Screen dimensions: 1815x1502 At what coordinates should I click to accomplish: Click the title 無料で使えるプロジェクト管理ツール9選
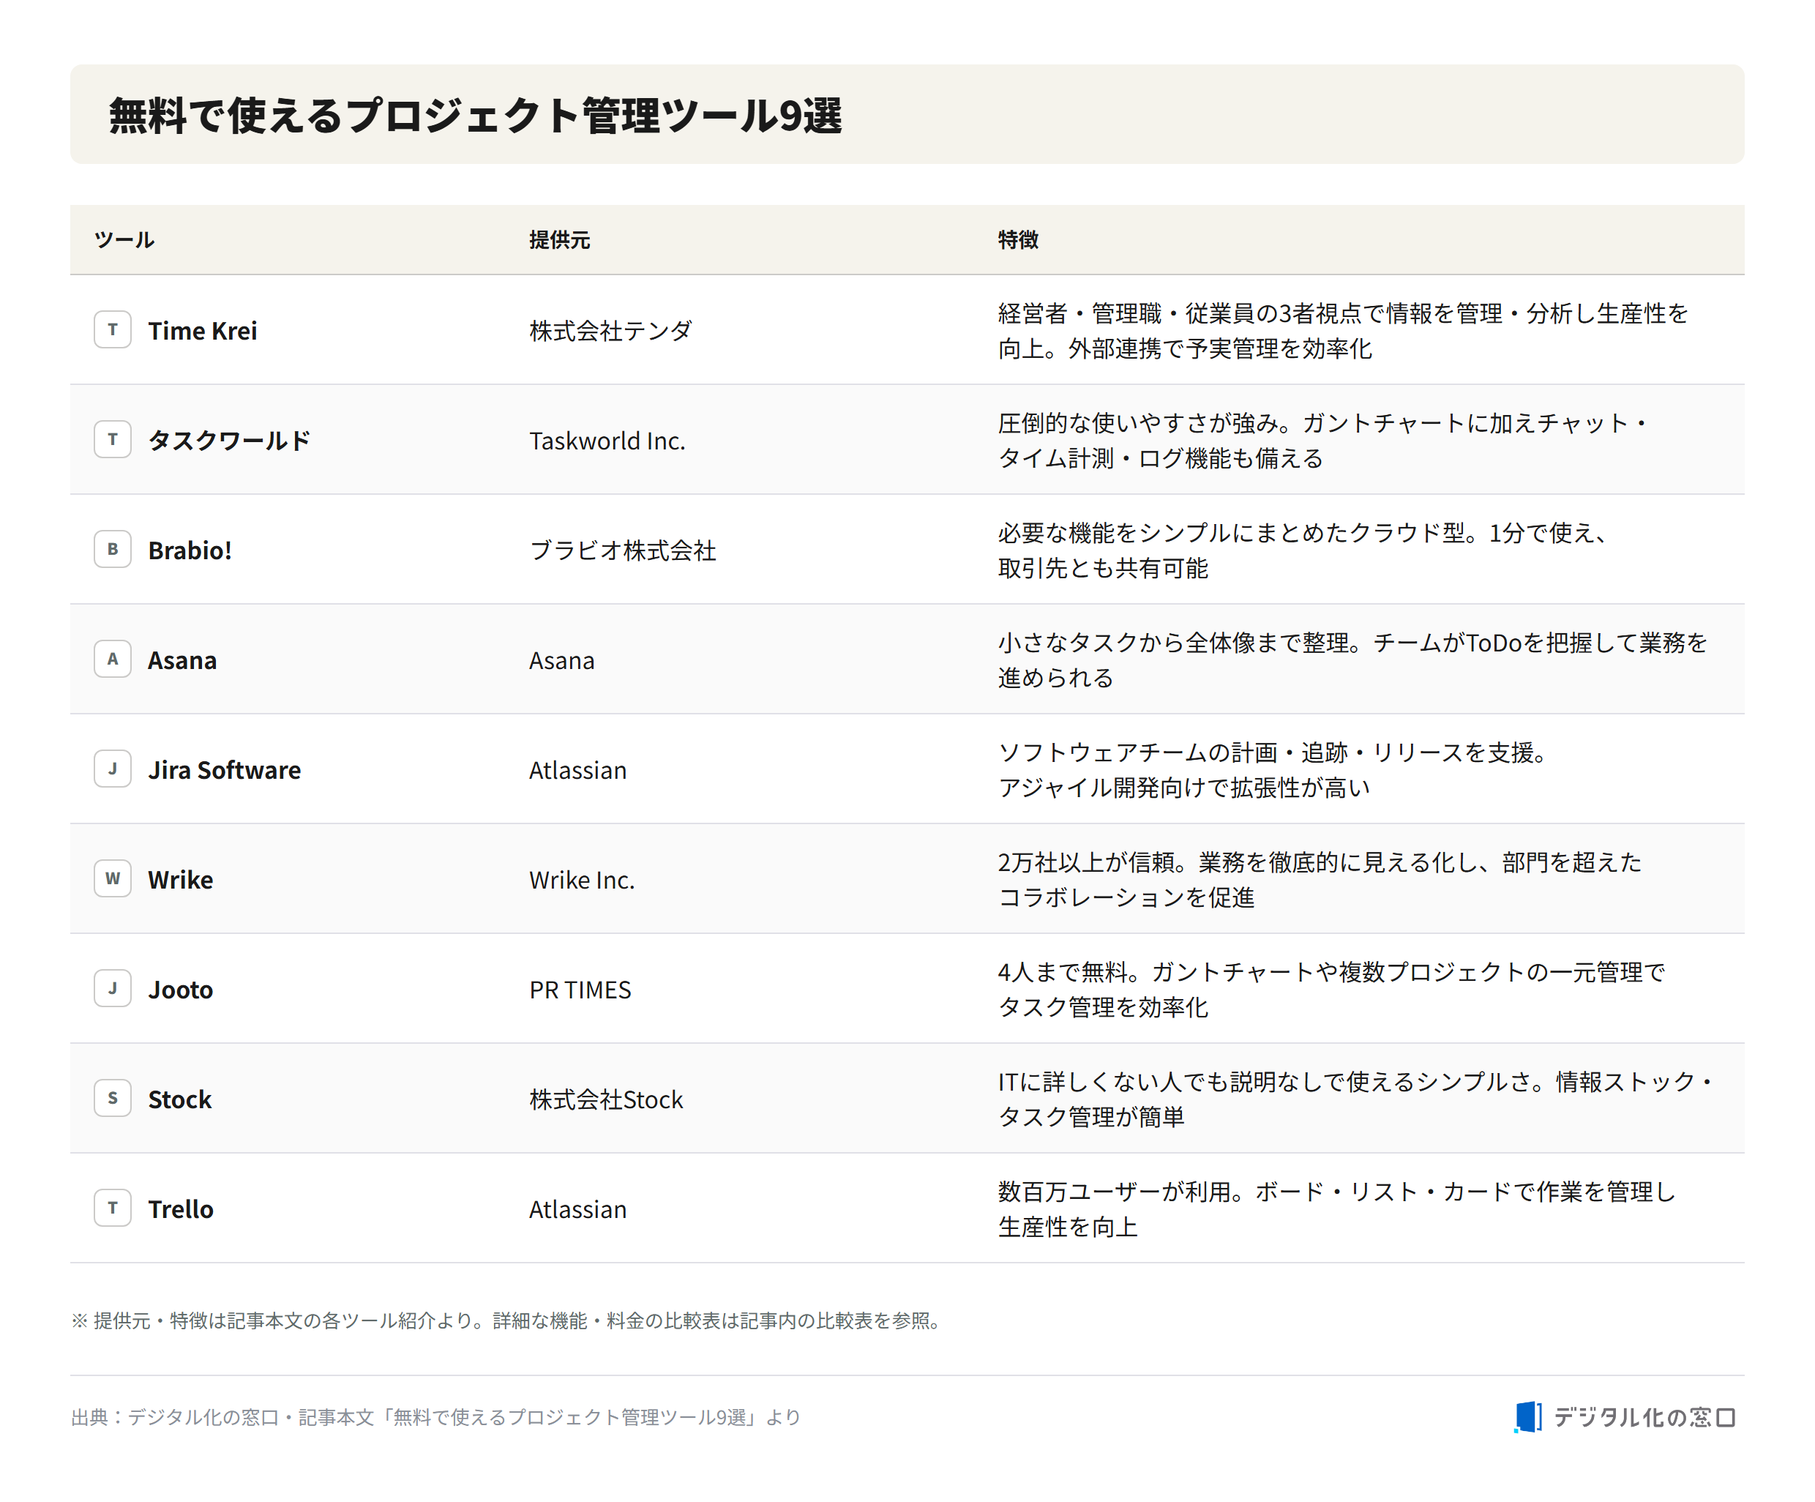[x=476, y=115]
